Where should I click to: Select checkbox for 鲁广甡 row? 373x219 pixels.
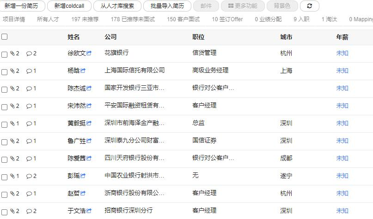click(5, 142)
